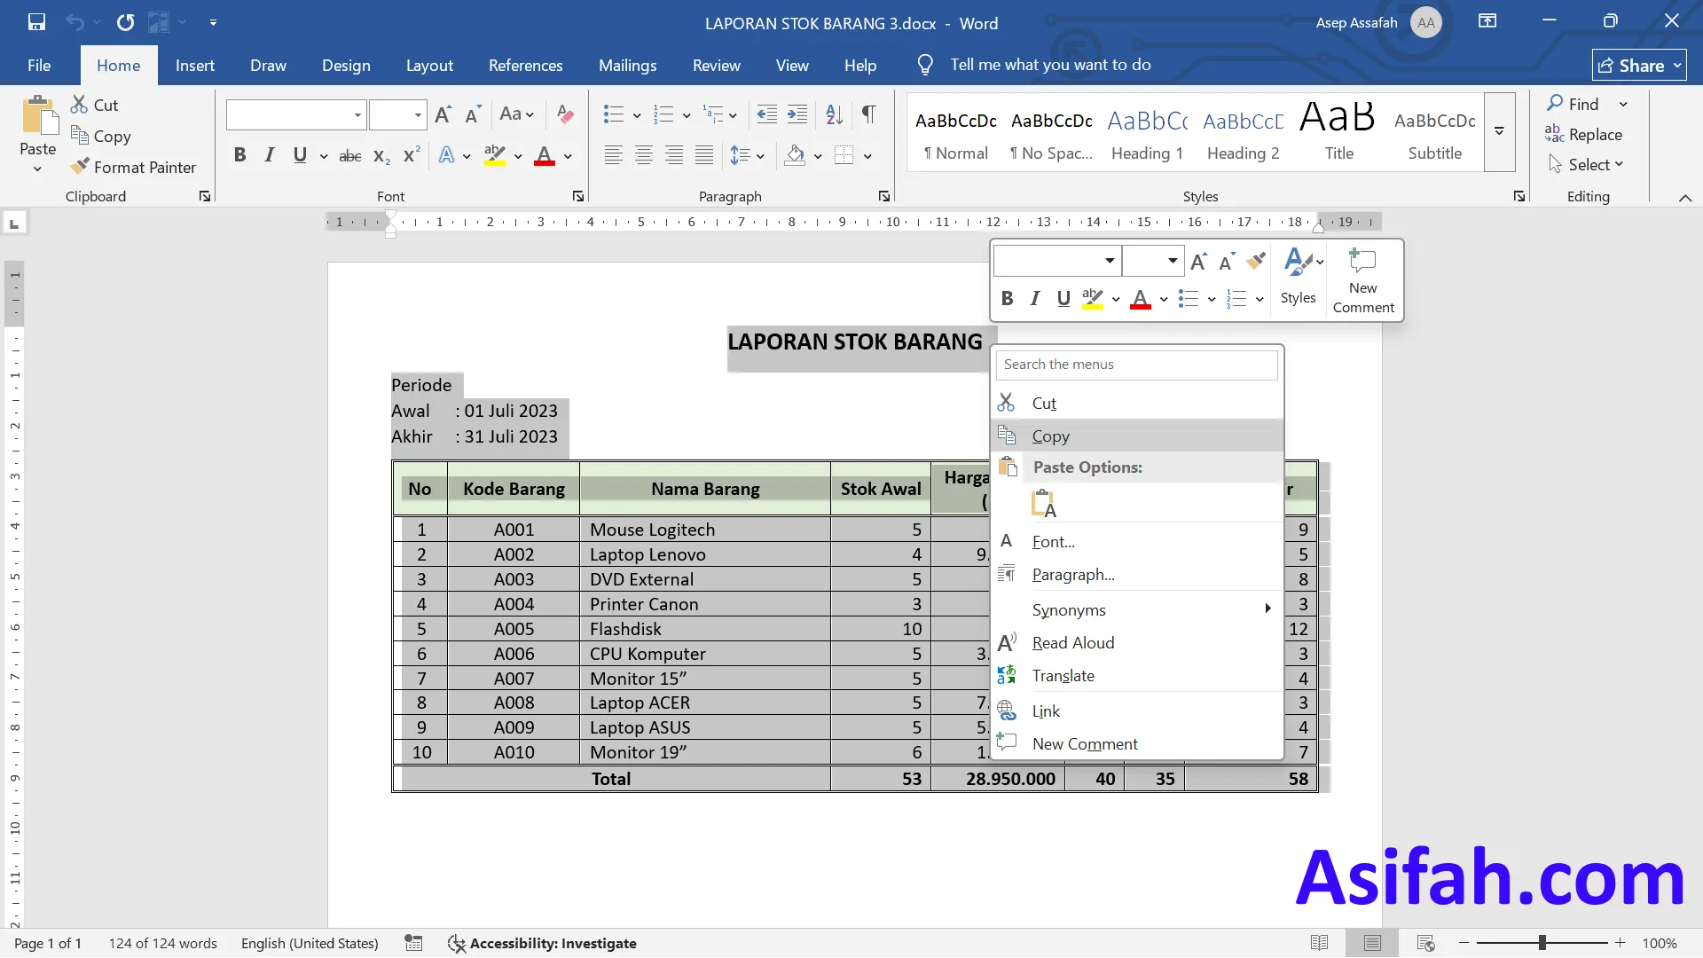Screen dimensions: 1703x958
Task: Click the Search the menus field
Action: tap(1137, 365)
